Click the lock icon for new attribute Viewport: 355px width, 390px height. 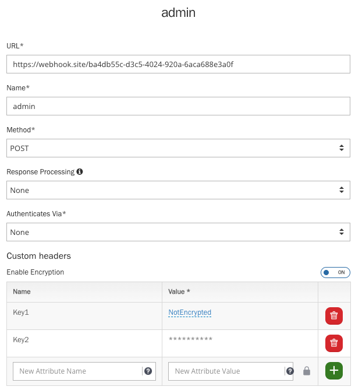click(307, 371)
